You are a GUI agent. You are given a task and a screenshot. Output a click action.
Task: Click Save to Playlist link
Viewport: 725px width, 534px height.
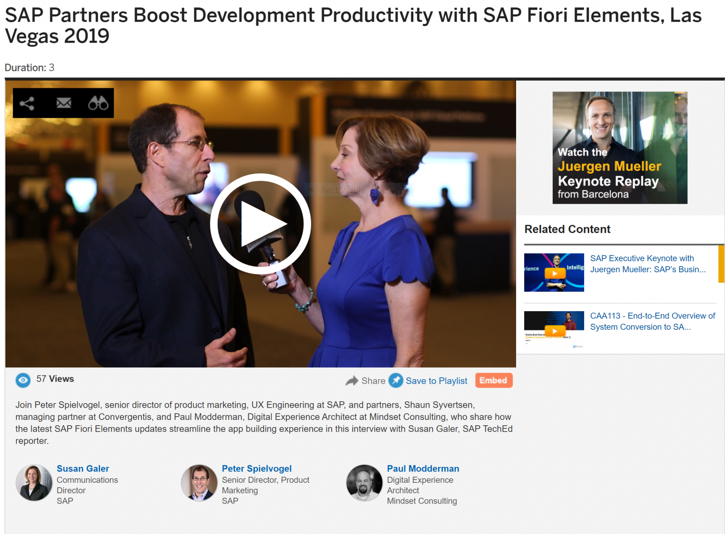pyautogui.click(x=436, y=381)
